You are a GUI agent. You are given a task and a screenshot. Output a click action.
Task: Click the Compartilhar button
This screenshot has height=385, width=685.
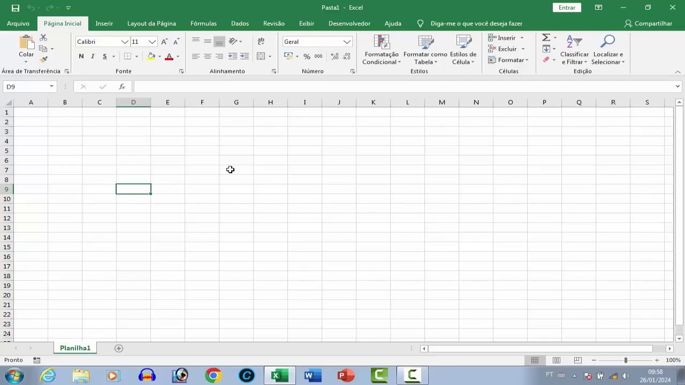pos(648,24)
